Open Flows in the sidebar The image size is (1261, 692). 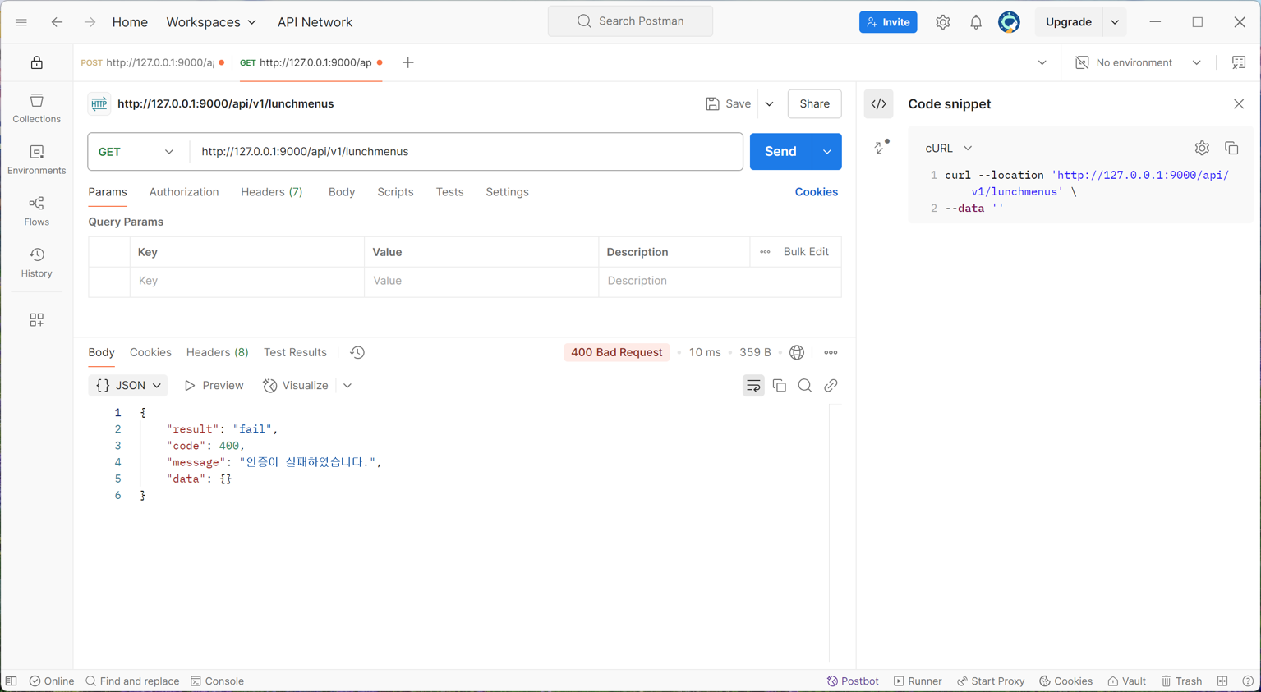pyautogui.click(x=37, y=212)
